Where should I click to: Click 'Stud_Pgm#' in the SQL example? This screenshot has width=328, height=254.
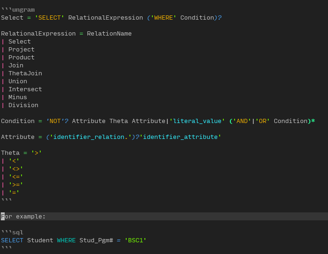pos(96,240)
